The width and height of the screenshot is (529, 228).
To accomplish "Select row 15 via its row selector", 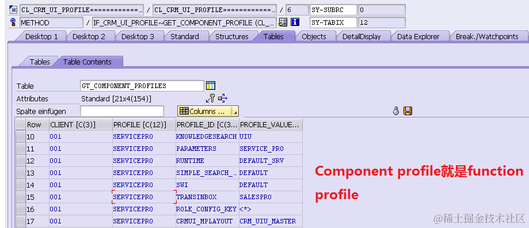I will (x=21, y=197).
